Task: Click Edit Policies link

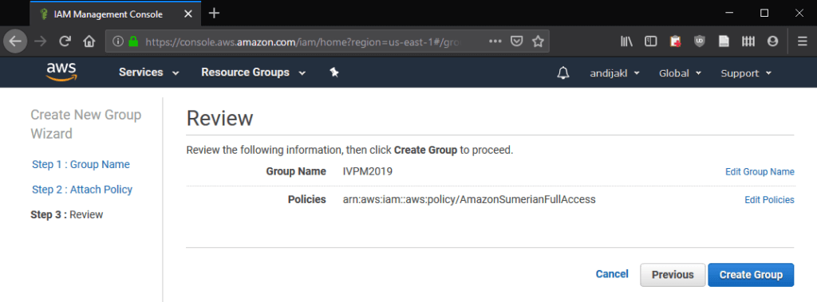Action: point(770,200)
